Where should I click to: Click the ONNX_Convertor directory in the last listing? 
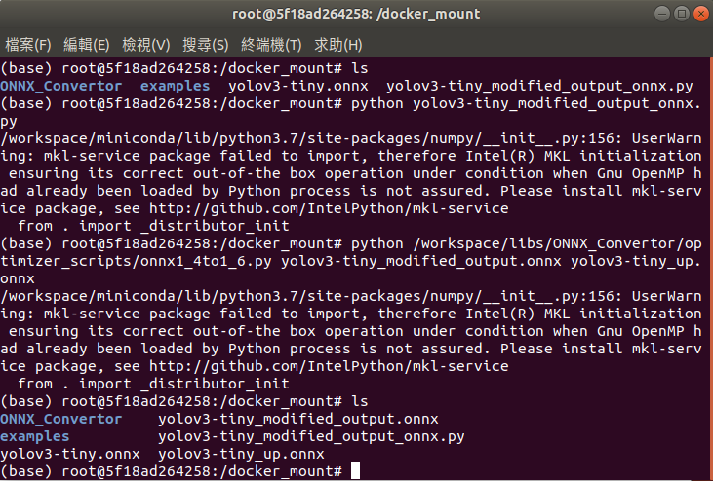60,420
